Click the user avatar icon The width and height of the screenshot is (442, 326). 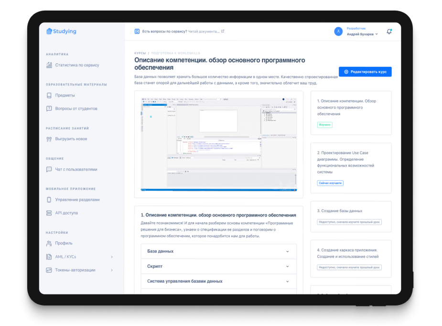tap(338, 31)
